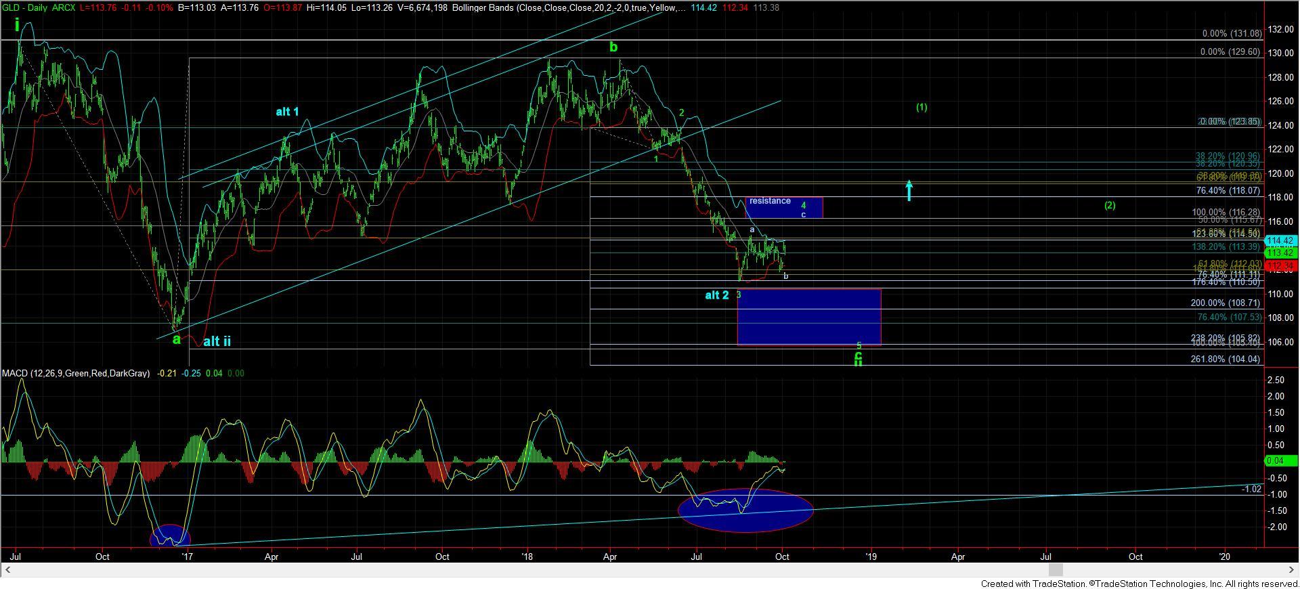This screenshot has height=589, width=1300.
Task: Click the green 113.42 price marker on axis
Action: [1281, 253]
